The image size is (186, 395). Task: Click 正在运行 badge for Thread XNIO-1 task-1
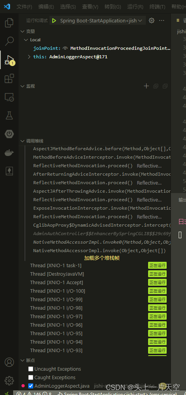(157, 266)
